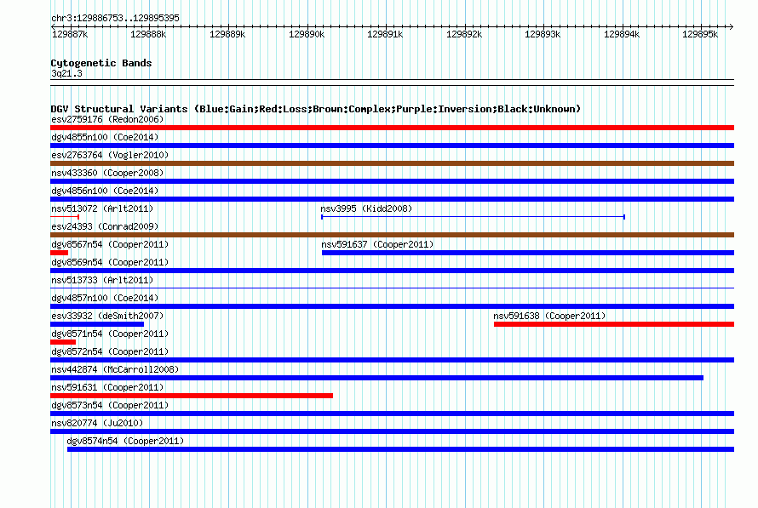The image size is (758, 508).
Task: Click the red nsv591638 loss bar
Action: click(x=614, y=324)
